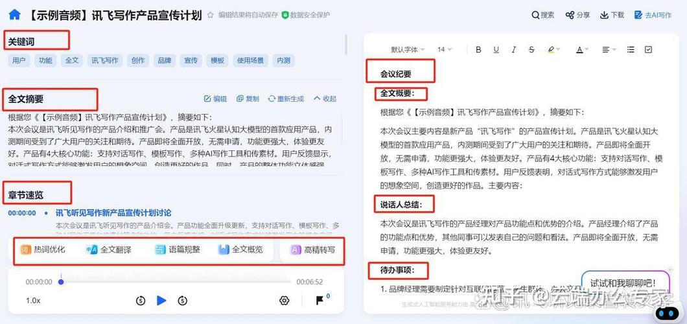The height and width of the screenshot is (324, 687).
Task: Skip forward five seconds
Action: 183,301
